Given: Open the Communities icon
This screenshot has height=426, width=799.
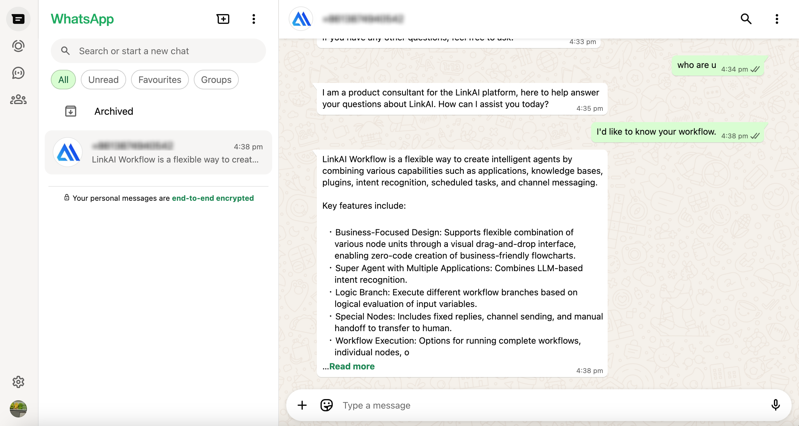Looking at the screenshot, I should pos(18,99).
